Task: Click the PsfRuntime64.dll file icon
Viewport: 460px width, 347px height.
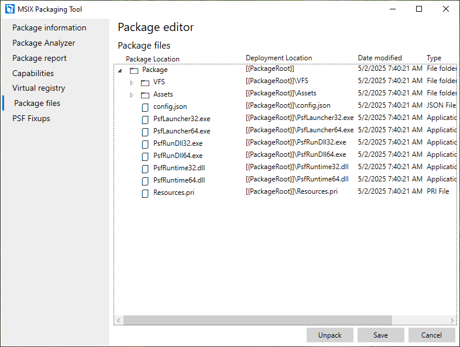Action: (145, 181)
